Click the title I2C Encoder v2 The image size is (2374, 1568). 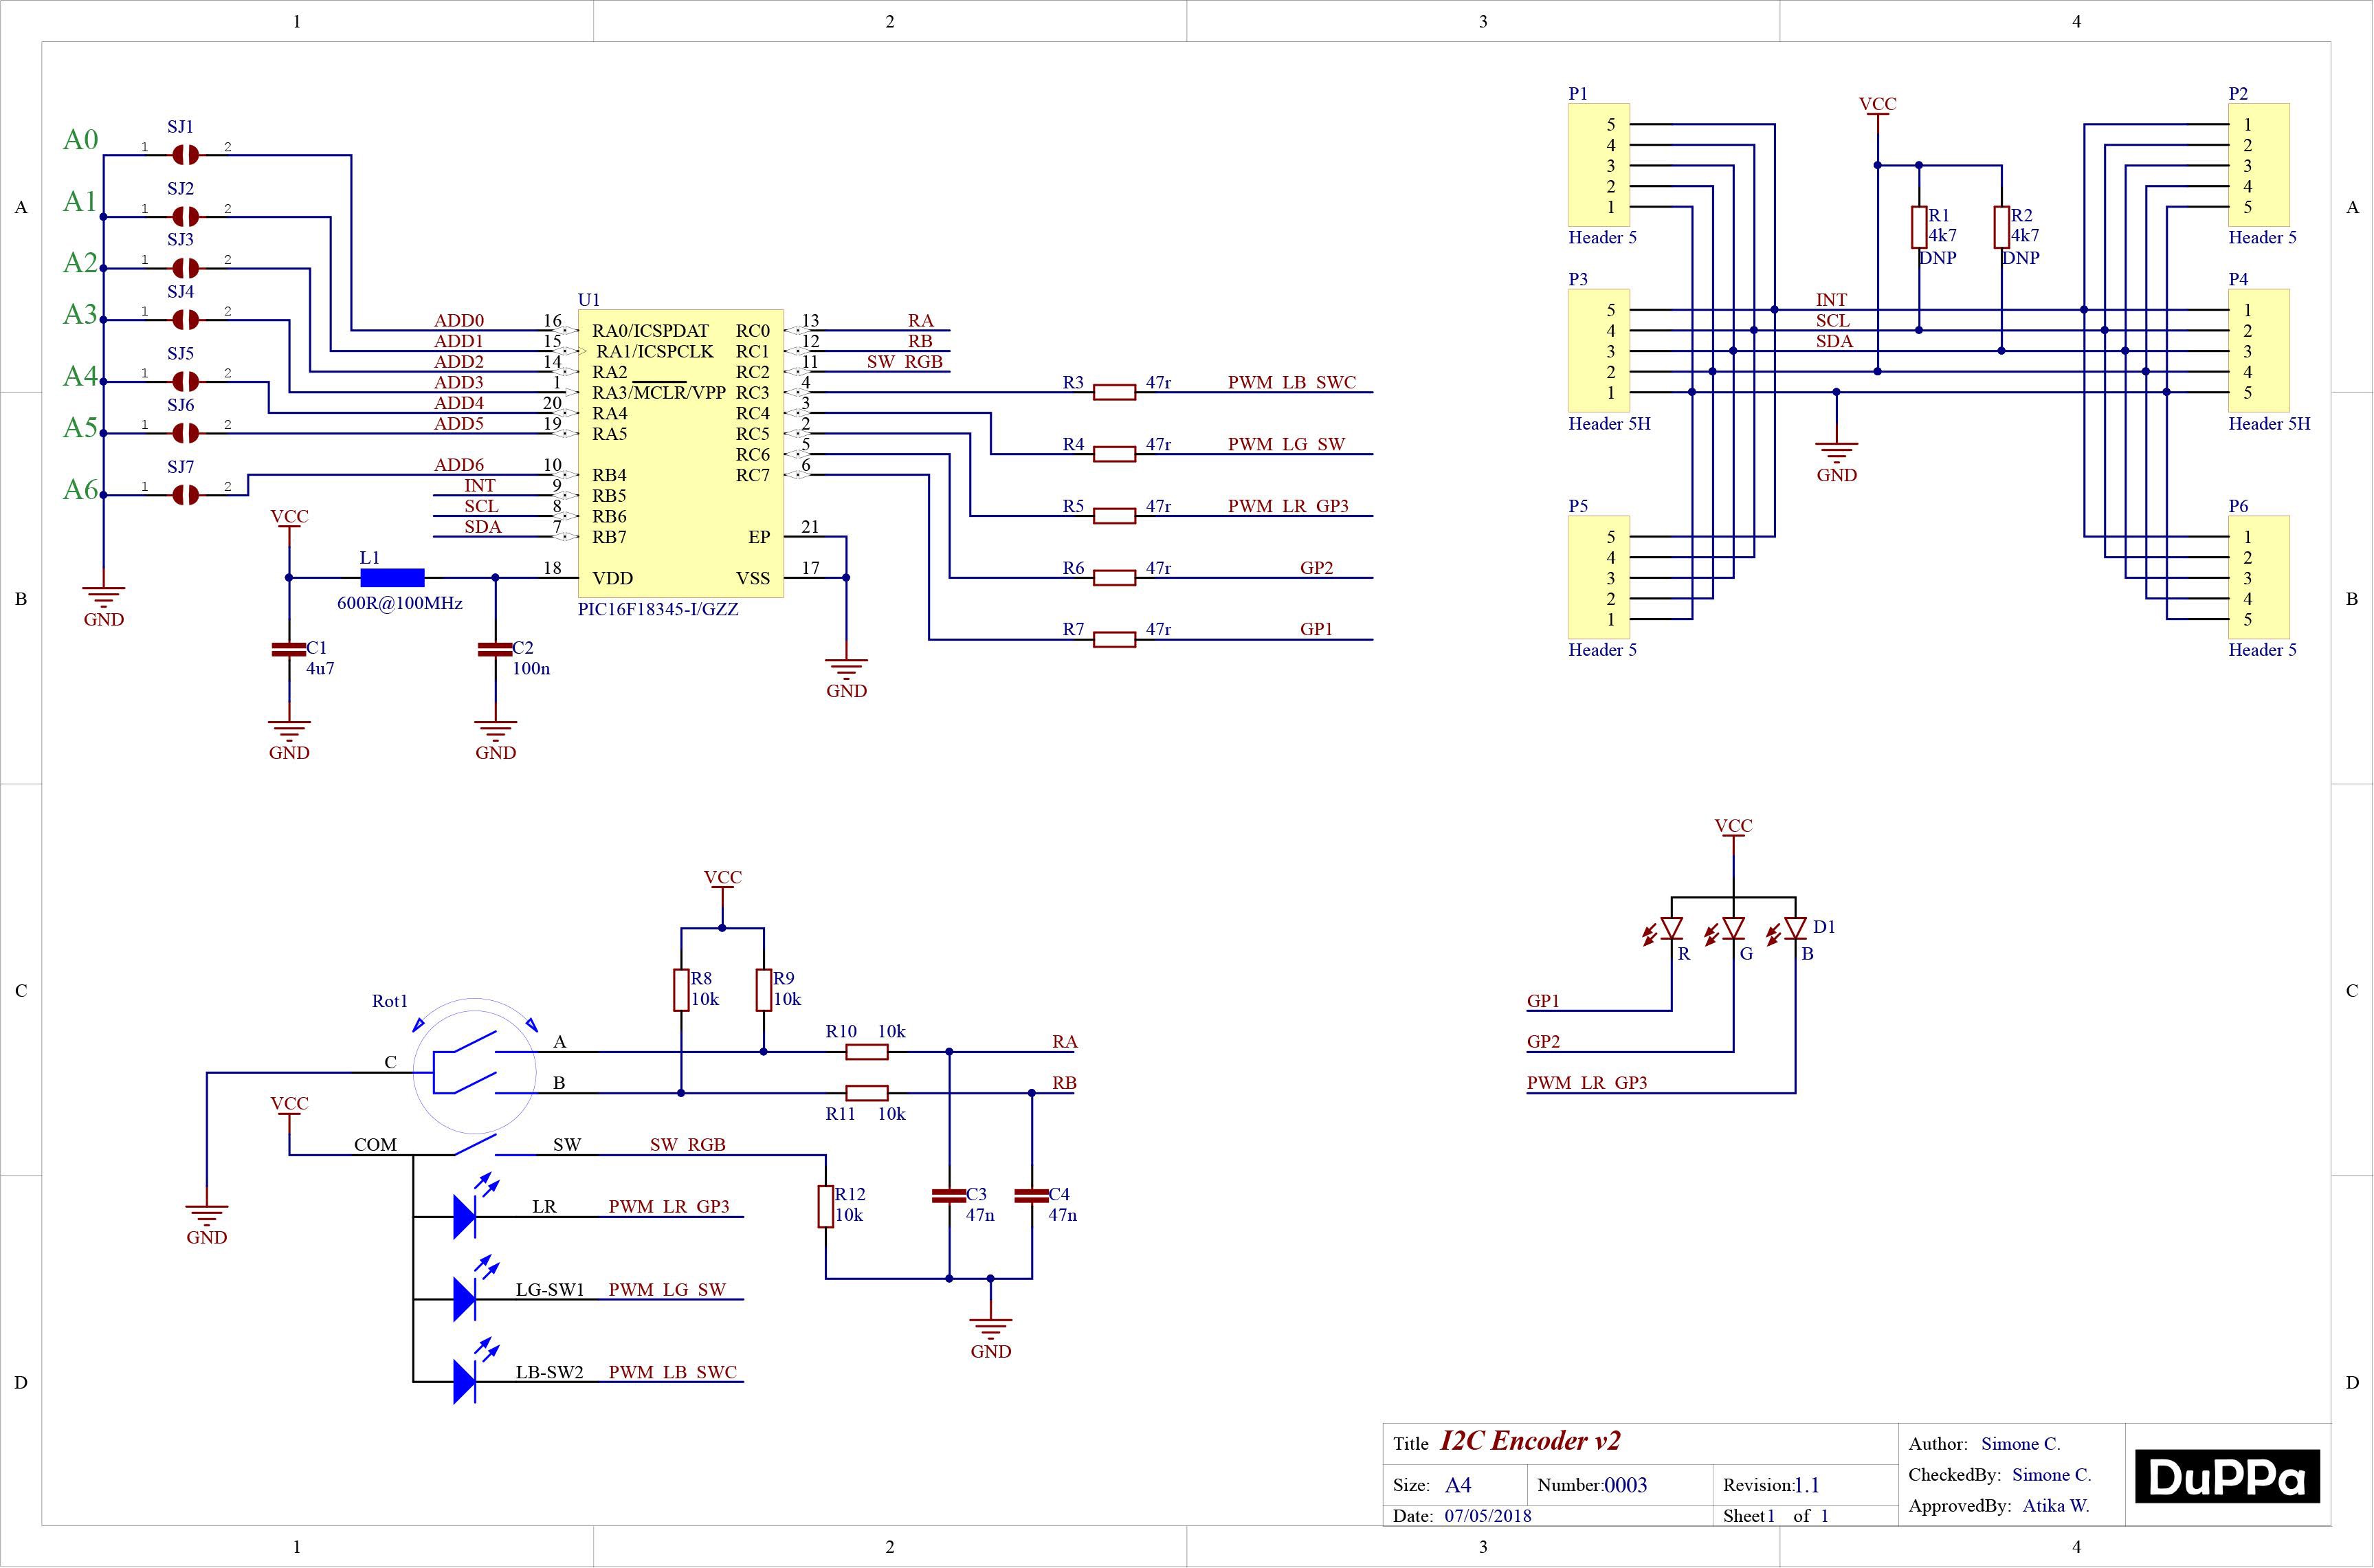[1531, 1441]
